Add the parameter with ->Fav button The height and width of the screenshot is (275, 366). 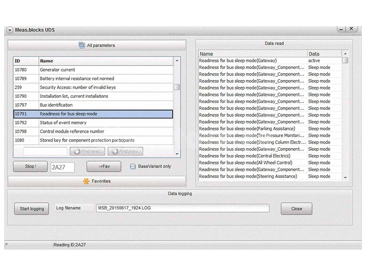click(104, 167)
